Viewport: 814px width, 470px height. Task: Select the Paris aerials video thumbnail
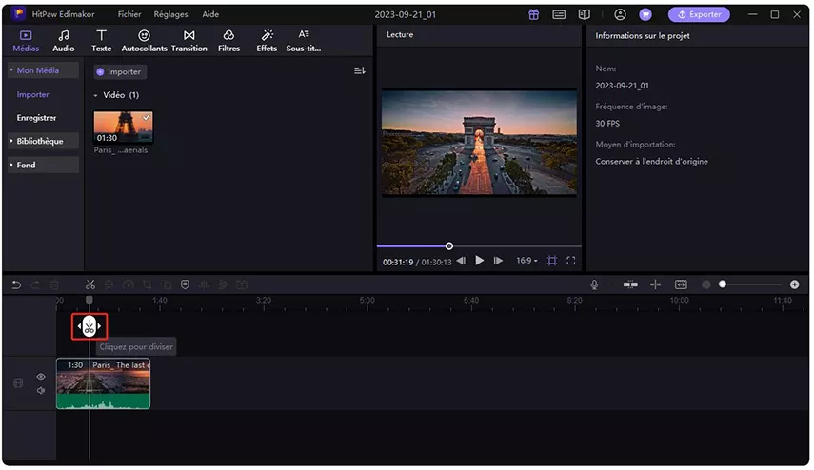point(123,127)
